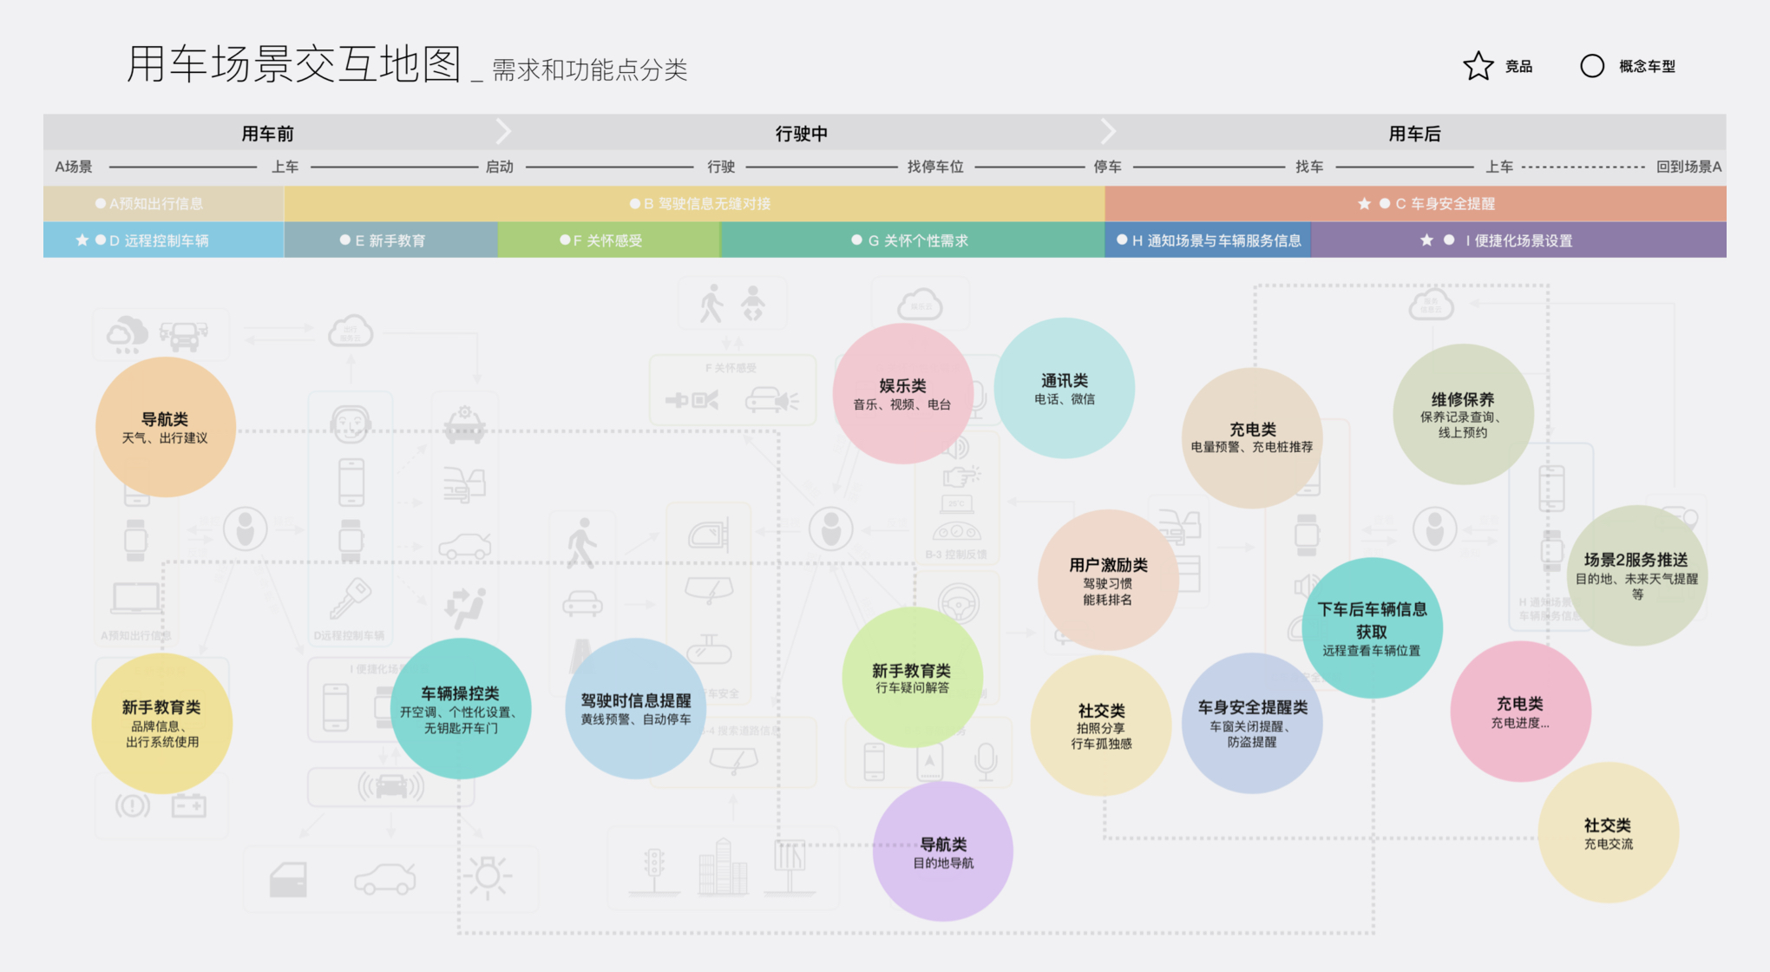This screenshot has width=1770, height=972.
Task: Click the 启动 timeline step
Action: [x=500, y=167]
